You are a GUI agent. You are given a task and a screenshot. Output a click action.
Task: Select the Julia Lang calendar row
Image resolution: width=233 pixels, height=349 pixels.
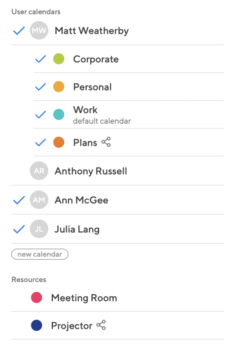(118, 229)
